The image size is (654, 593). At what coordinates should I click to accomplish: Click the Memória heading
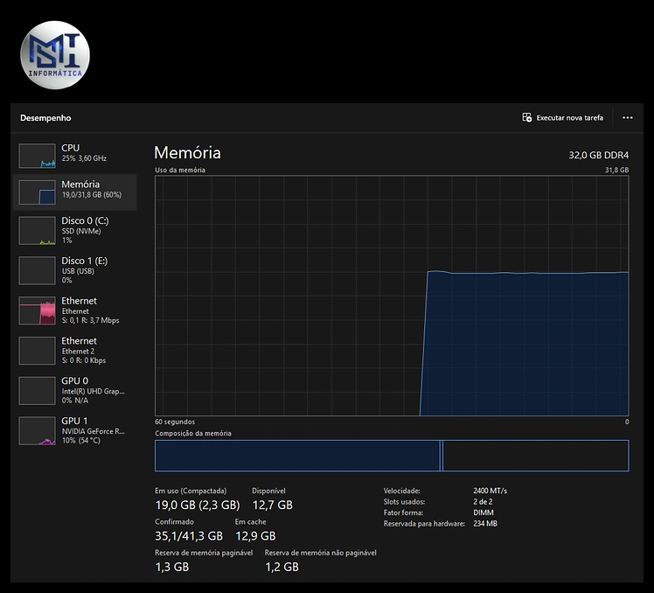click(187, 153)
